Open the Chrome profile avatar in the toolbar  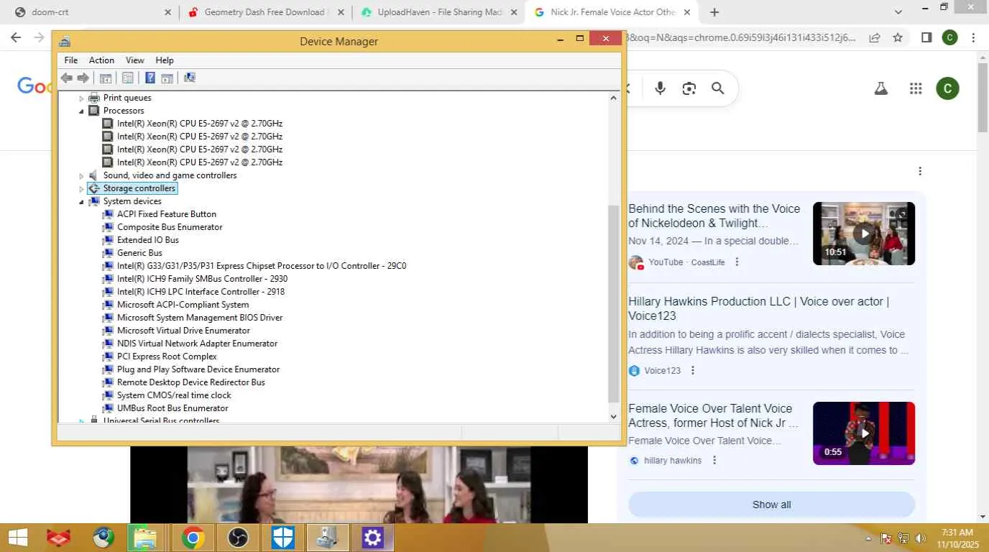[950, 37]
